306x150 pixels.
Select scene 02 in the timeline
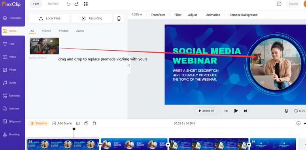pos(134,144)
